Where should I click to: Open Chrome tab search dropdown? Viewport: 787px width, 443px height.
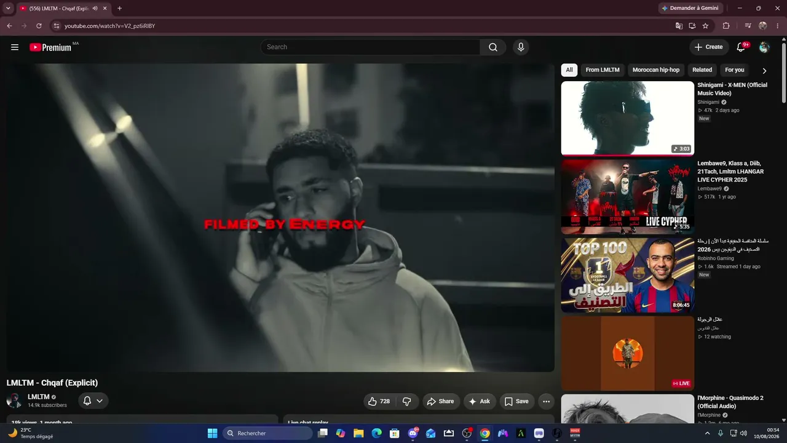8,9
